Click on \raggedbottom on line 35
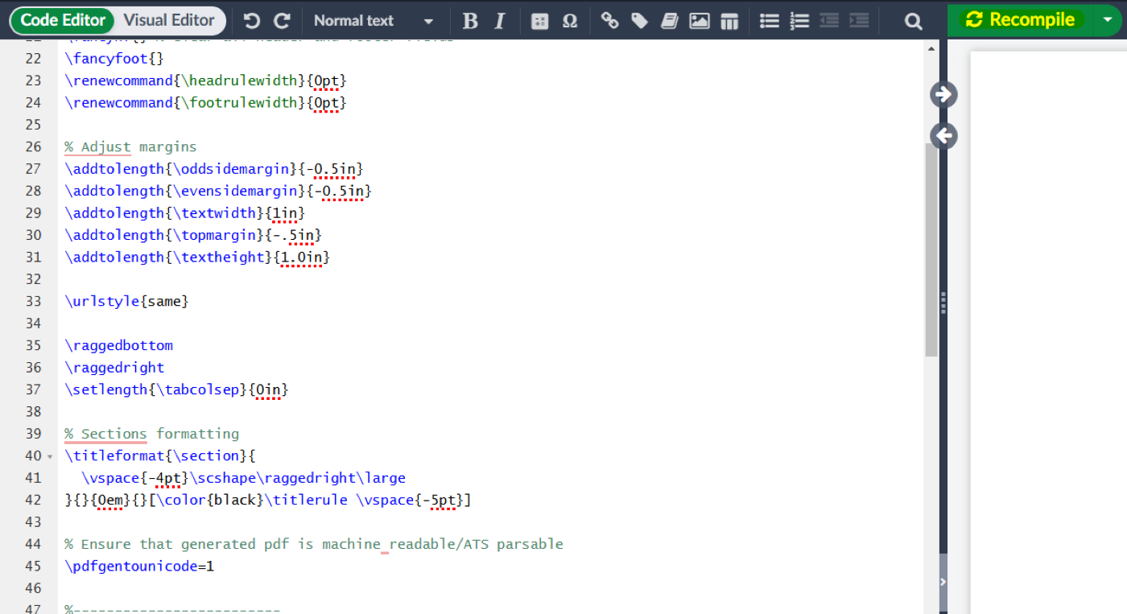 (x=118, y=345)
